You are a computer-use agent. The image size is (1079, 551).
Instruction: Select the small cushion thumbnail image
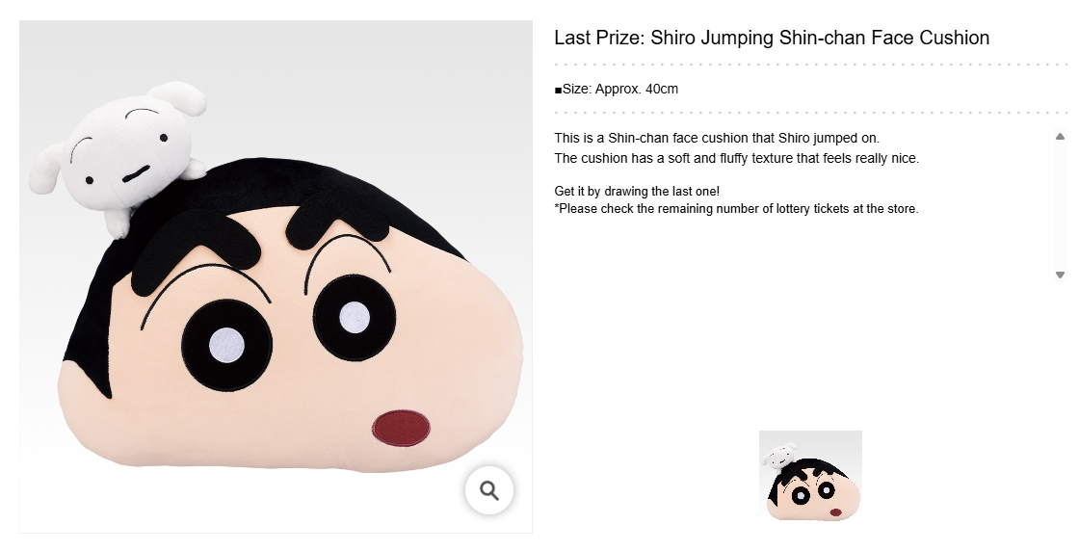[810, 476]
